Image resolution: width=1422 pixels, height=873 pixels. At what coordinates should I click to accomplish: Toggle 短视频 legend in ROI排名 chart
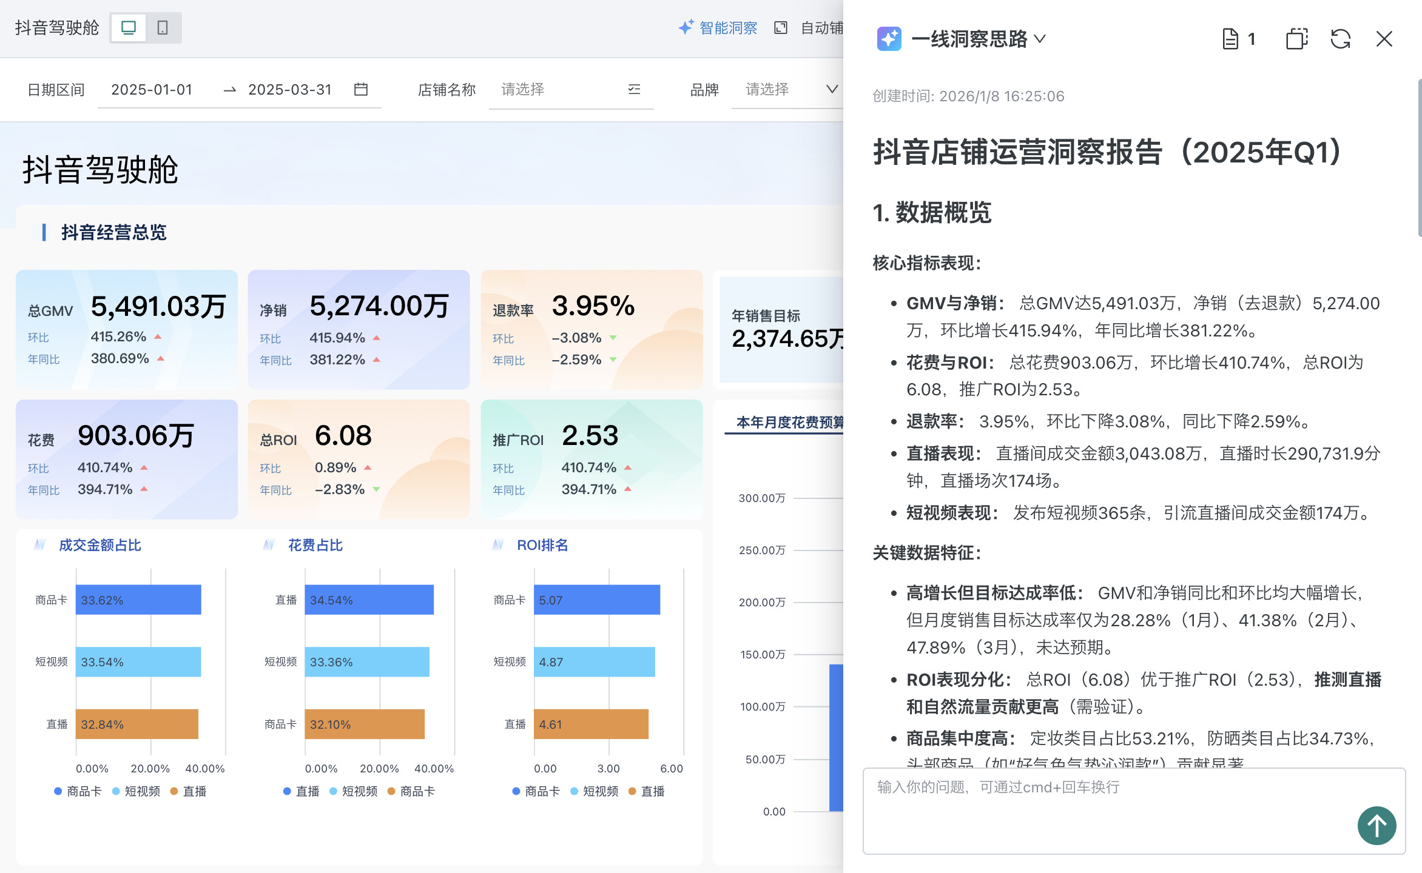tap(595, 791)
